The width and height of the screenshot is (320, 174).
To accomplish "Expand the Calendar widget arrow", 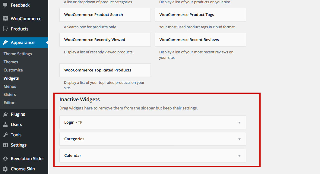I will pyautogui.click(x=239, y=156).
